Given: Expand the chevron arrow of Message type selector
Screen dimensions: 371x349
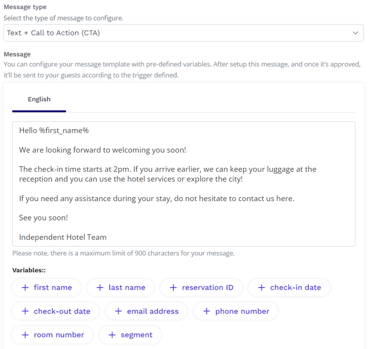Looking at the screenshot, I should (355, 33).
